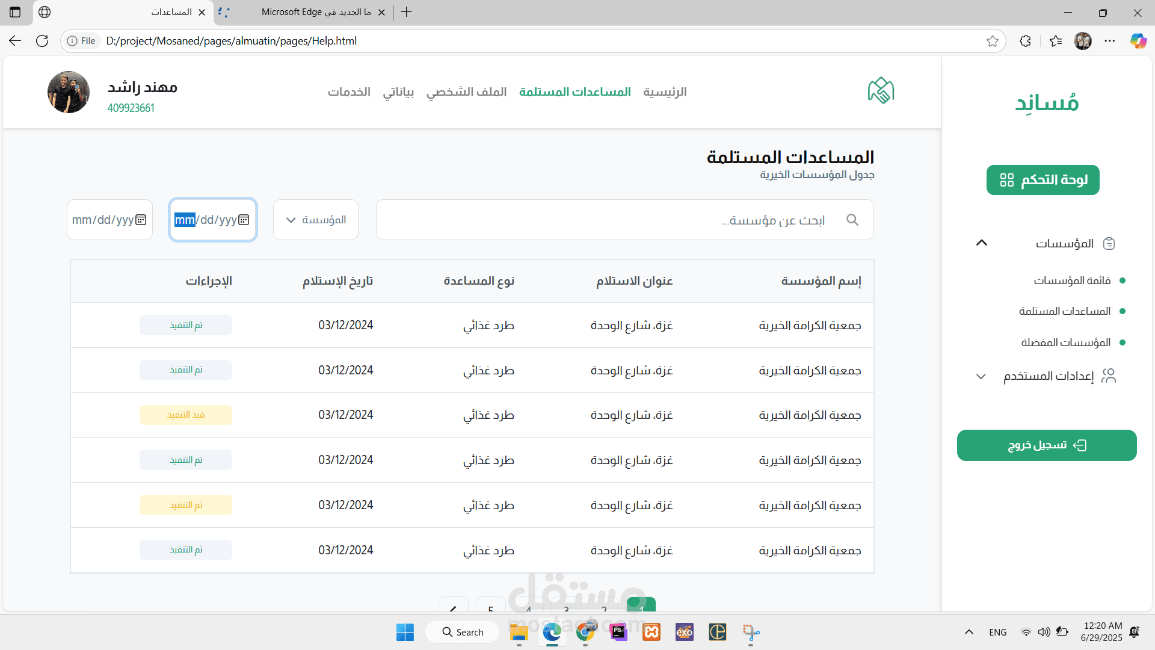The height and width of the screenshot is (650, 1155).
Task: Click the user ID 409923661
Action: pos(131,108)
